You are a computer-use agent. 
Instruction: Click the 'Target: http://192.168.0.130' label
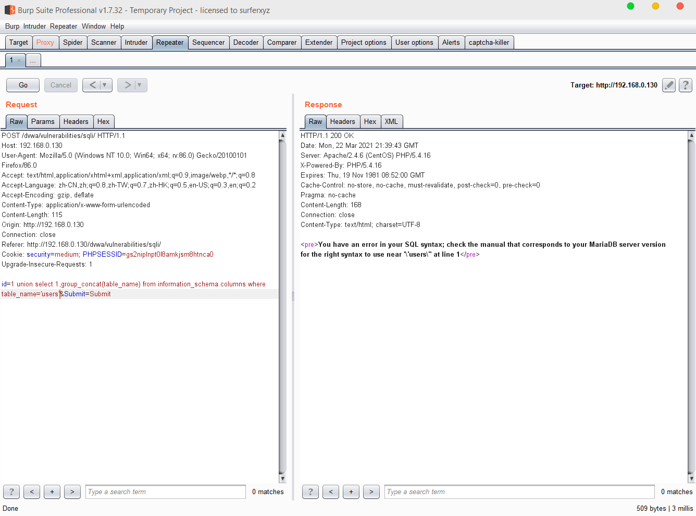coord(614,85)
